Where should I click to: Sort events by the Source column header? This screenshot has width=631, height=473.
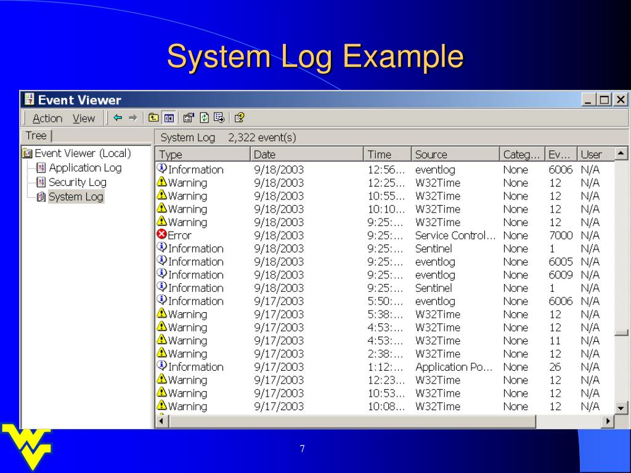click(431, 155)
